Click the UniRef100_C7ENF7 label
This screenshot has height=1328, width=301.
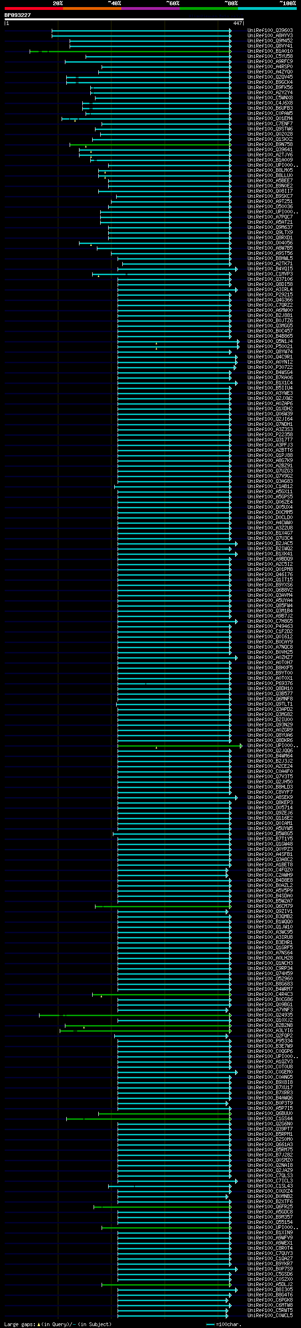pos(269,124)
